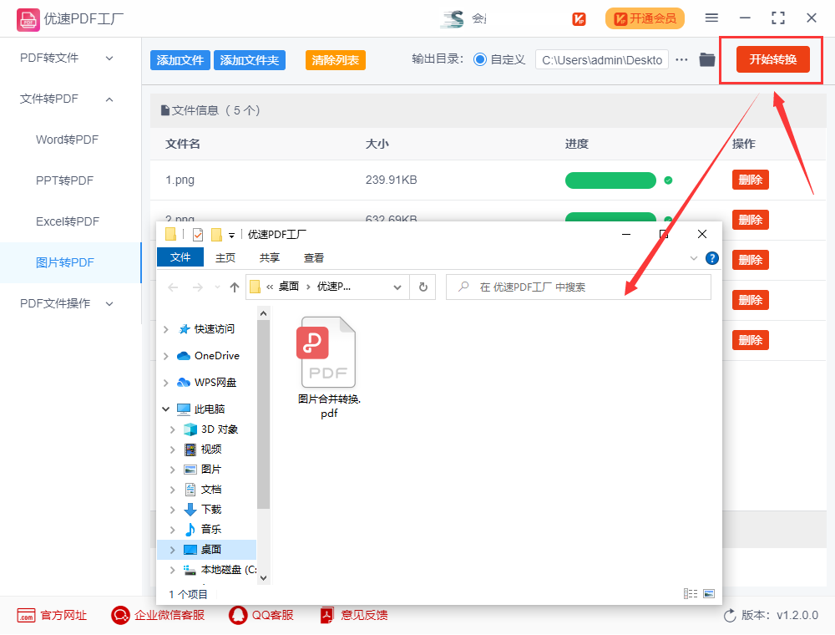
Task: Select the OneDrive cloud icon in tree
Action: 184,356
